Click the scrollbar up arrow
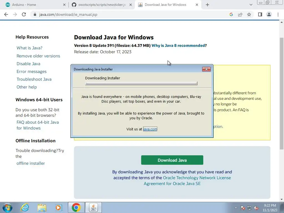 (x=282, y=22)
